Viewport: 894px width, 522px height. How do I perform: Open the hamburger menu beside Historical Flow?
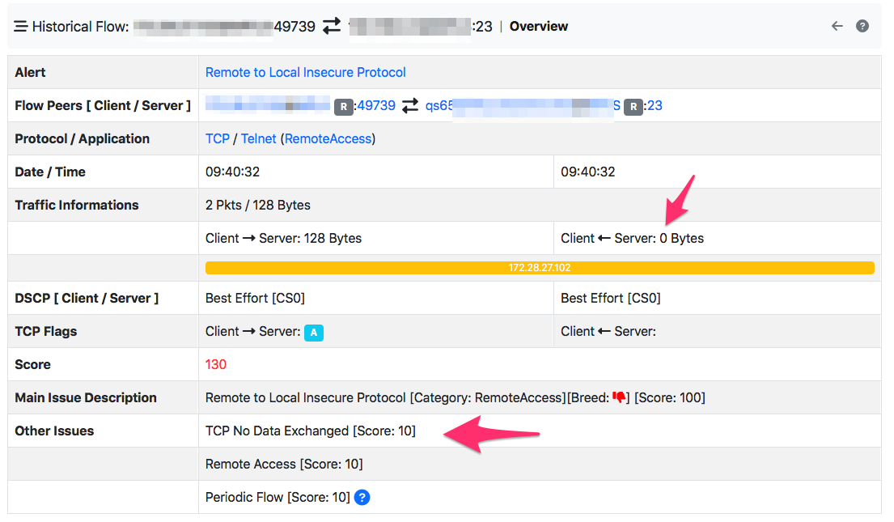click(x=20, y=26)
